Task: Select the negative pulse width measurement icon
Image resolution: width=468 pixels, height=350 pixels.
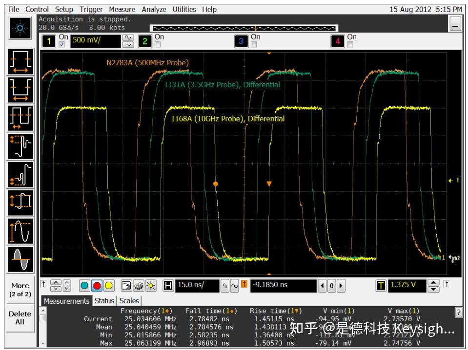Action: [20, 90]
